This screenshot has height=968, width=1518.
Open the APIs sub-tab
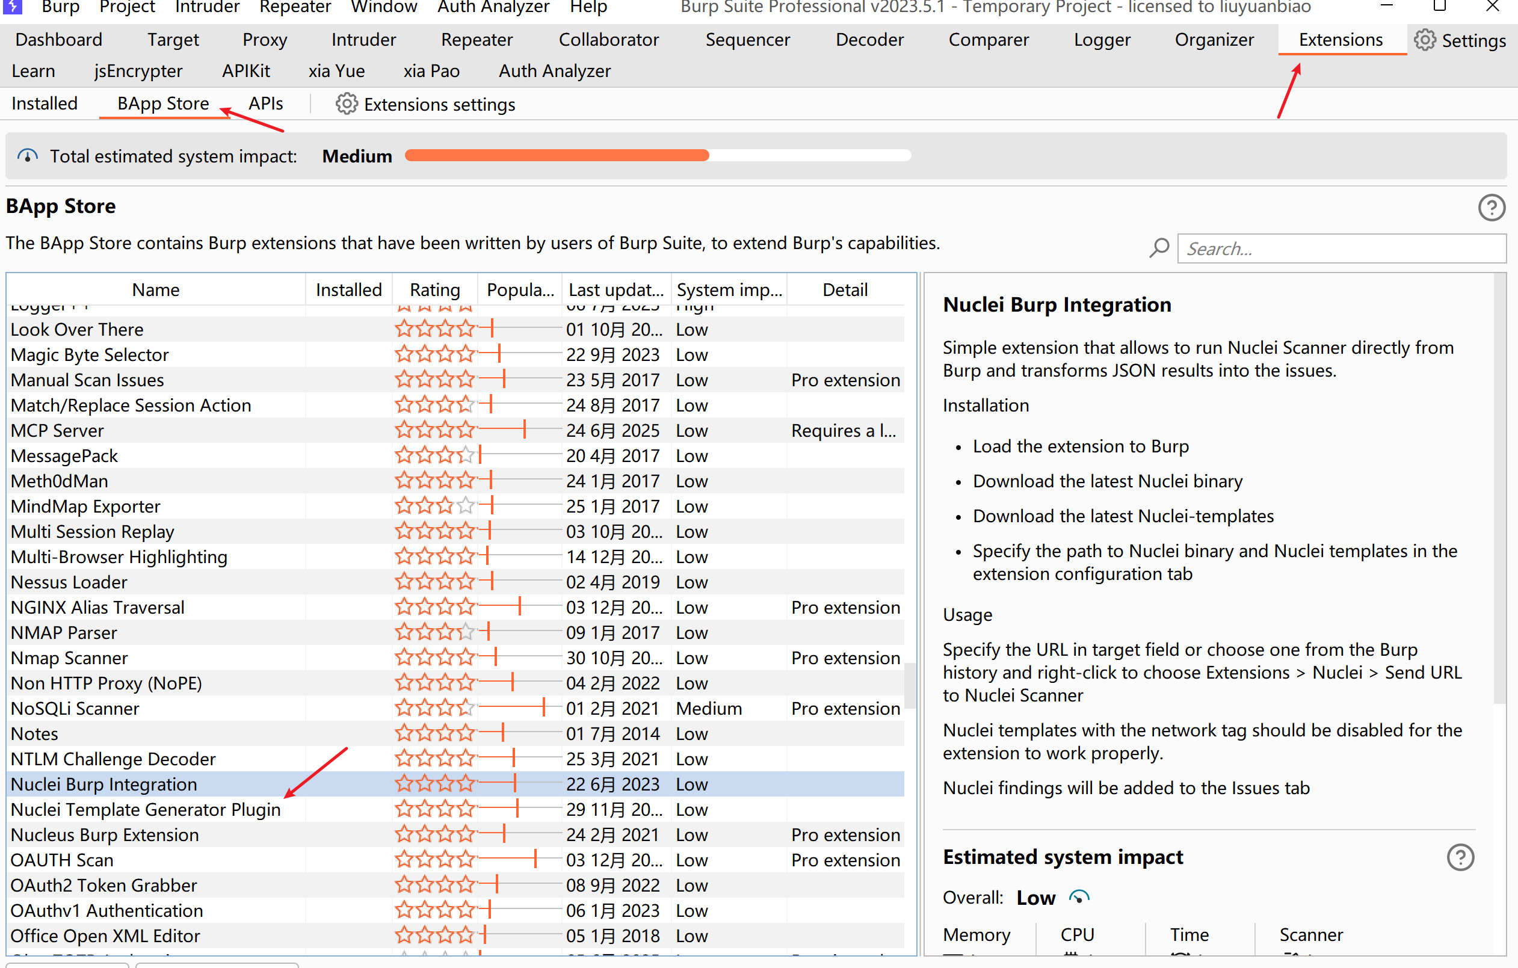coord(265,103)
